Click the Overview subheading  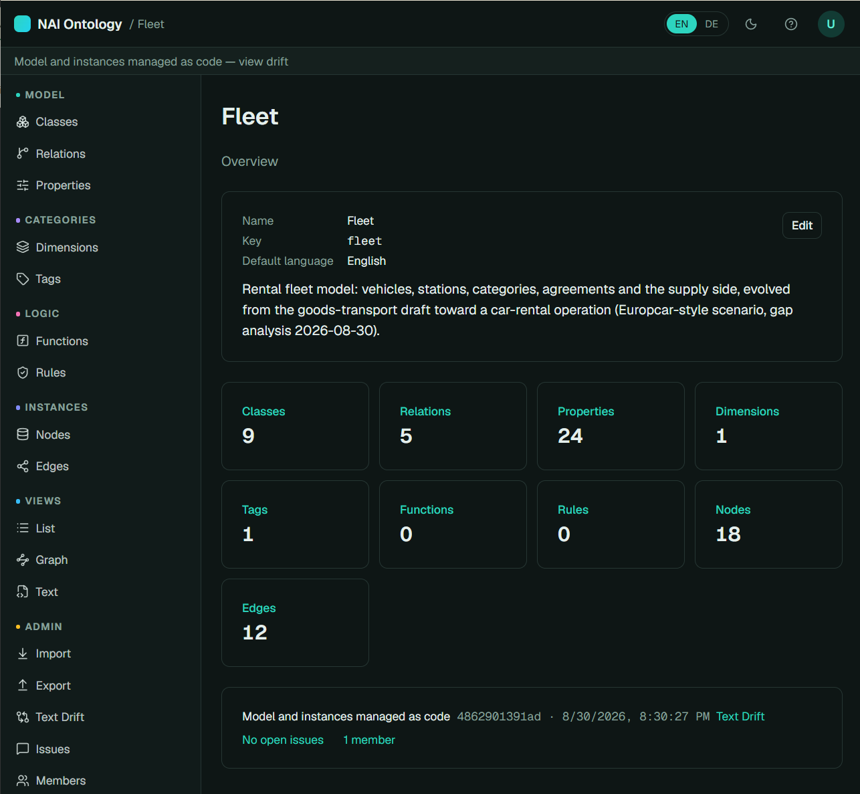249,161
